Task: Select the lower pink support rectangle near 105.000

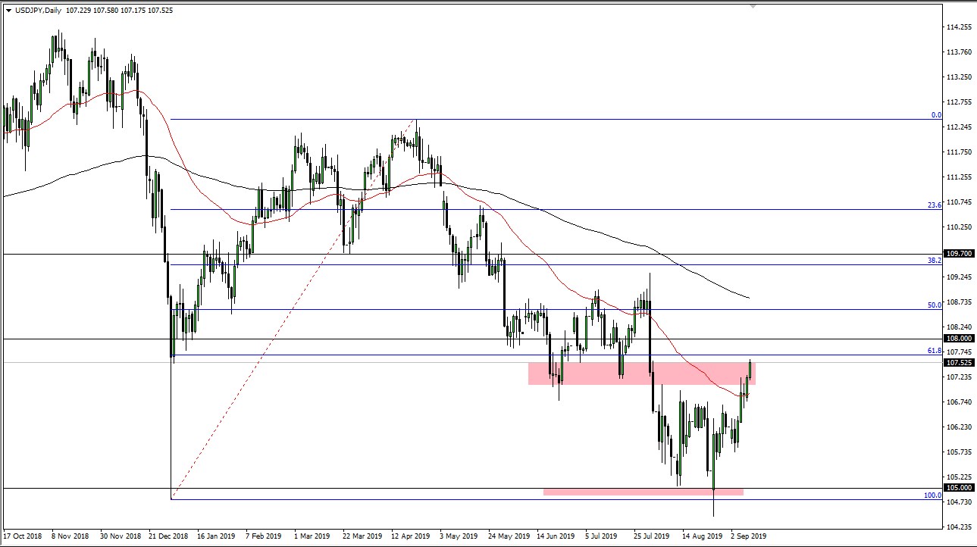Action: 643,492
